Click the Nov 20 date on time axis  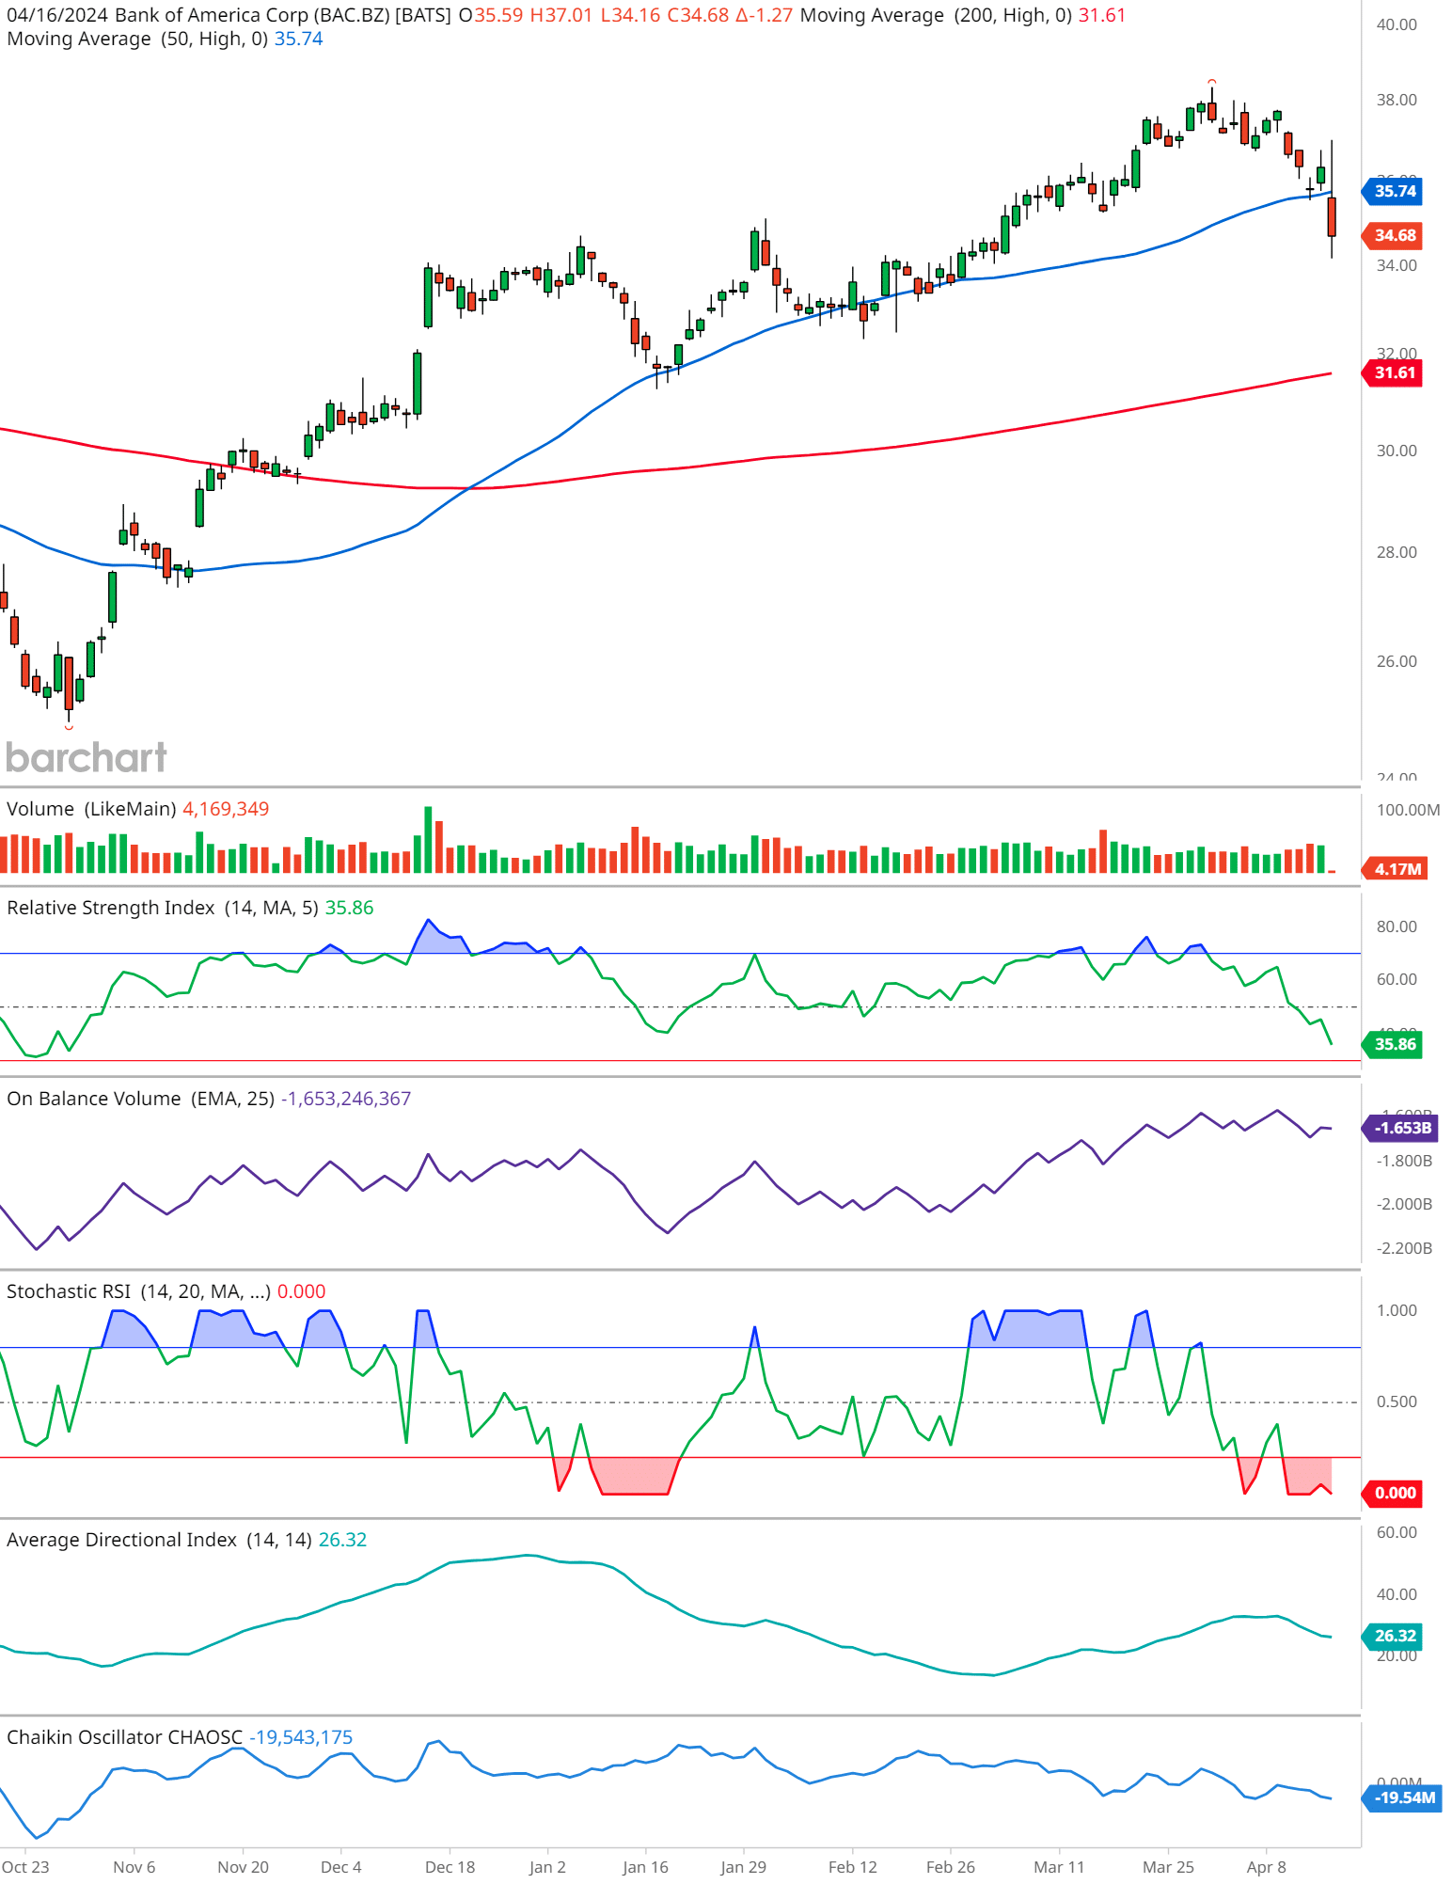tap(243, 1867)
